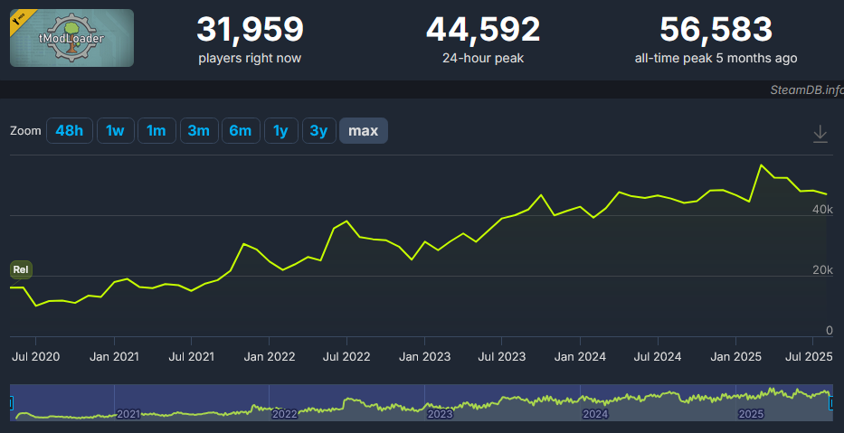Download chart data via arrow icon
844x433 pixels.
tap(820, 134)
